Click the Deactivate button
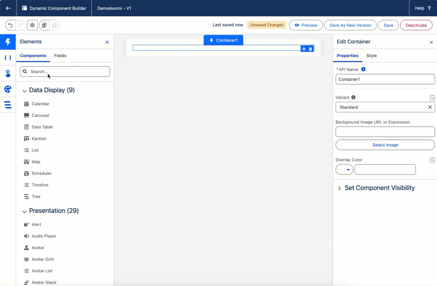The height and width of the screenshot is (286, 437). 416,25
